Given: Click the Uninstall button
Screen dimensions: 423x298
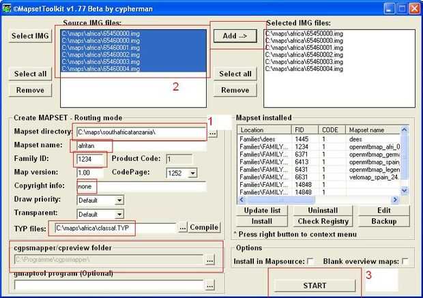Looking at the screenshot, I should coord(323,211).
